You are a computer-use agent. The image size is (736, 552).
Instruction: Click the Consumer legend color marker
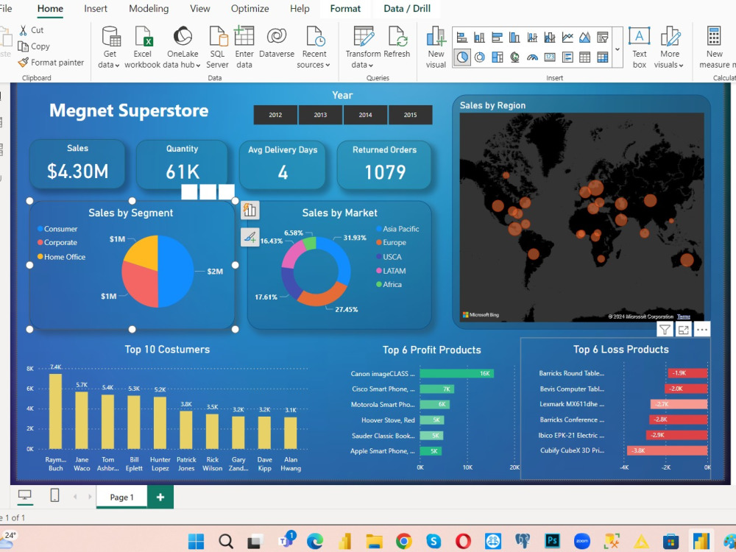(x=40, y=229)
